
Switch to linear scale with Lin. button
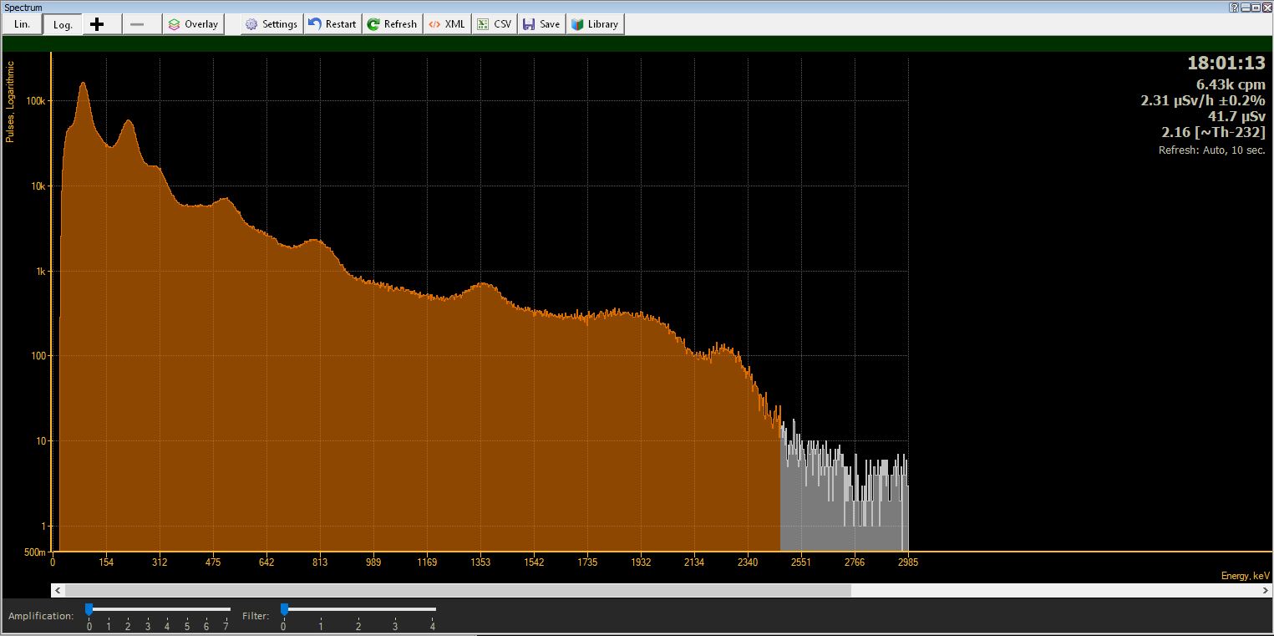pyautogui.click(x=22, y=24)
